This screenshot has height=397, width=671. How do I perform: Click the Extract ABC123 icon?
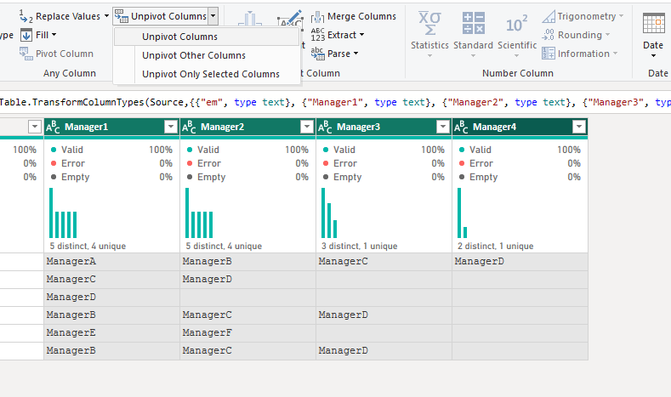(x=317, y=35)
